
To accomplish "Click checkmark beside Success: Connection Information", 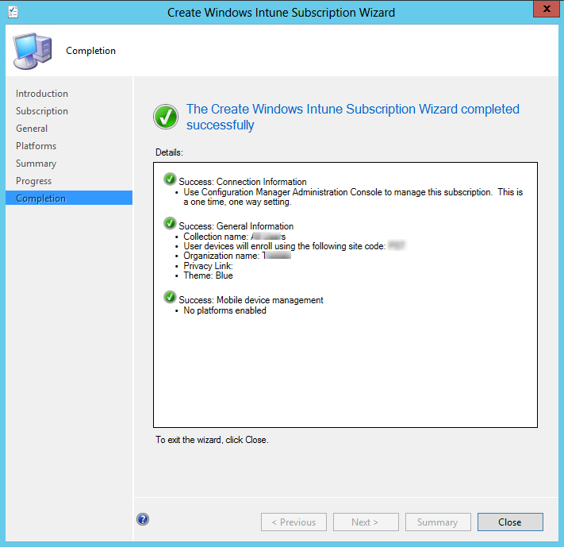I will tap(170, 179).
